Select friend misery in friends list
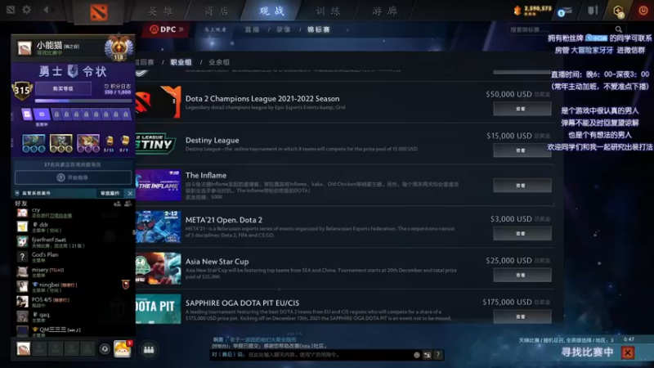Image resolution: width=654 pixels, height=368 pixels. click(x=73, y=272)
